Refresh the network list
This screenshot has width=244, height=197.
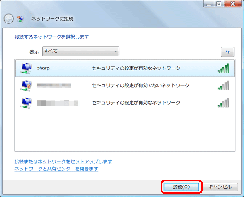click(x=227, y=52)
